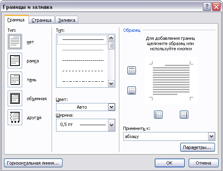
Task: Toggle the bottom border button in preview
Action: coord(131,91)
